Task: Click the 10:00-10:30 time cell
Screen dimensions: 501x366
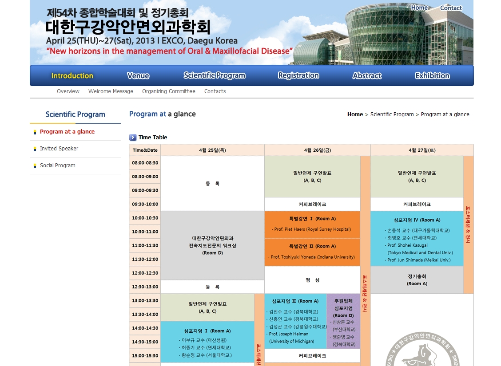Action: (x=145, y=218)
